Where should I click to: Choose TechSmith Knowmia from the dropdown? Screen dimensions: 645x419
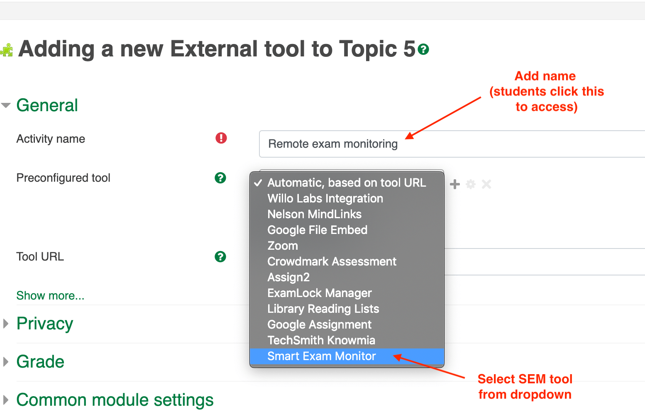[321, 340]
